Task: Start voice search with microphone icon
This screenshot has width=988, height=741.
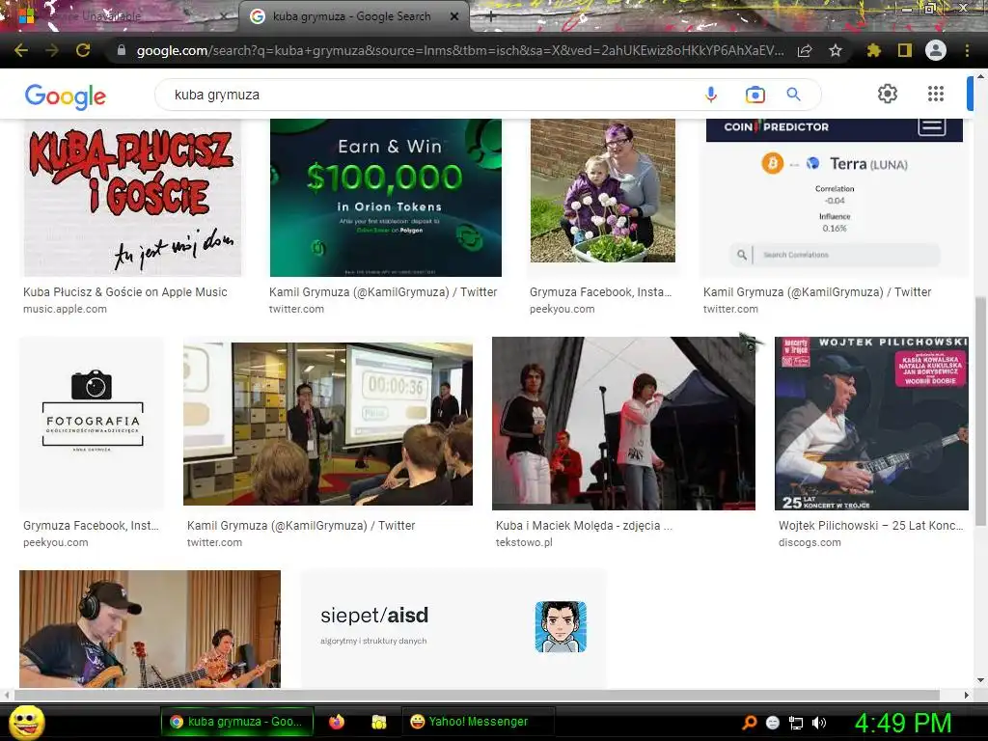Action: (x=711, y=95)
